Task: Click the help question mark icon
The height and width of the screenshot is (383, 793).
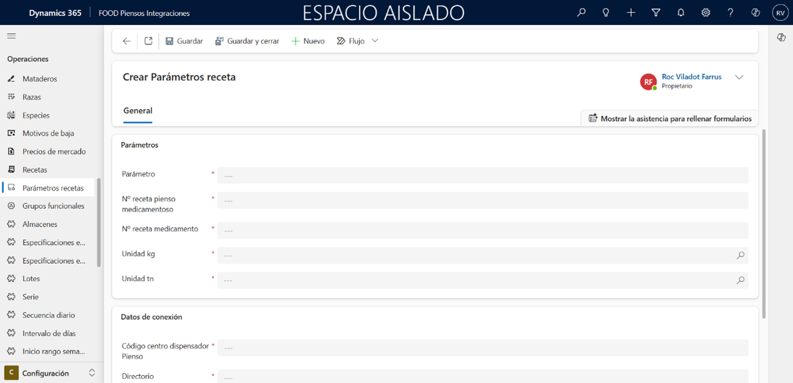Action: coord(730,12)
